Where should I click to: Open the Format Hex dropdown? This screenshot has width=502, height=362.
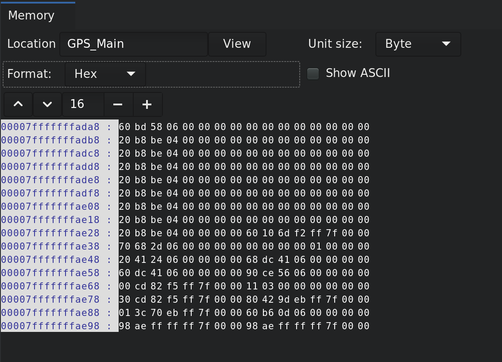(x=105, y=74)
